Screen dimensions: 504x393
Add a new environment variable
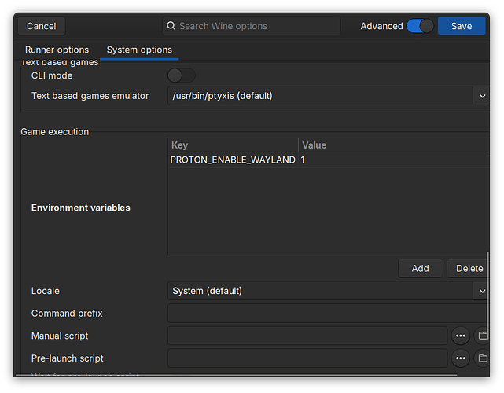coord(420,268)
